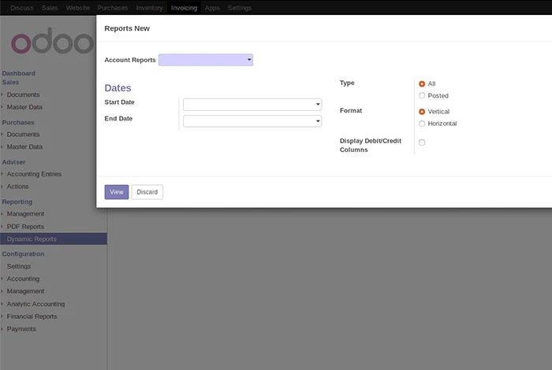This screenshot has width=552, height=370.
Task: Expand Payments in the sidebar
Action: click(21, 329)
